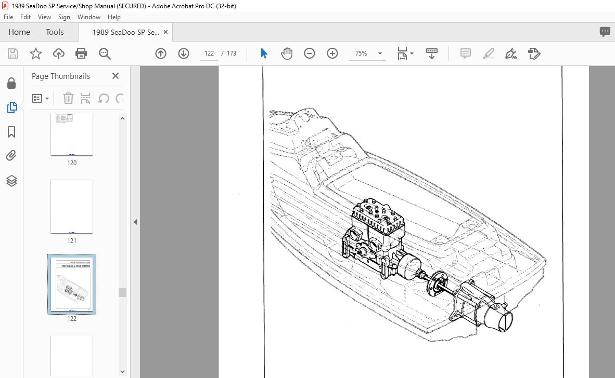The height and width of the screenshot is (378, 615).
Task: Click the Fit width page display icon
Action: pos(402,53)
